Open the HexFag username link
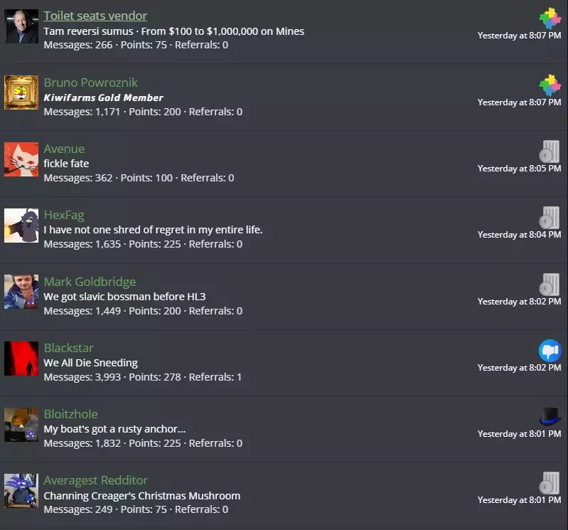The image size is (568, 530). click(x=64, y=215)
